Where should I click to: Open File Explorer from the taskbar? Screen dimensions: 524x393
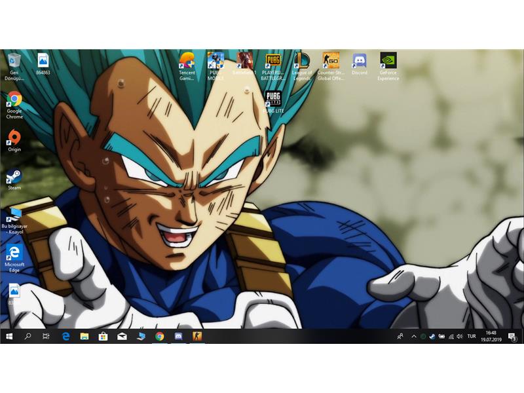[x=84, y=337]
